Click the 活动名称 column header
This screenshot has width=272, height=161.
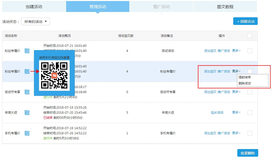pyautogui.click(x=11, y=36)
